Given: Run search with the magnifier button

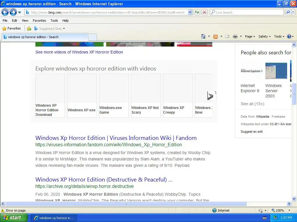Looking at the screenshot, I should [x=288, y=12].
